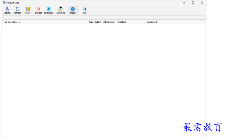The height and width of the screenshot is (138, 225).
Task: Click the blank header right of Modified
Action: [x=190, y=22]
